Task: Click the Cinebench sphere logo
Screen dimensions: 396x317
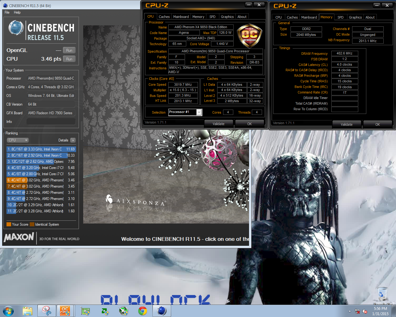Action: pos(16,28)
